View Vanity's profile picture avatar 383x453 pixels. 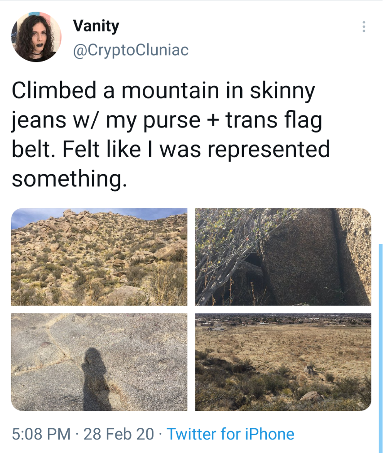[36, 37]
